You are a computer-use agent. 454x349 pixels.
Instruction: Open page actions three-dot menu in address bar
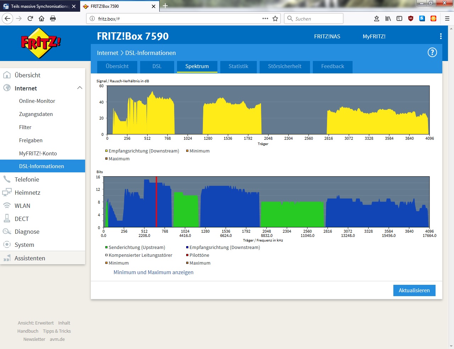tap(265, 18)
